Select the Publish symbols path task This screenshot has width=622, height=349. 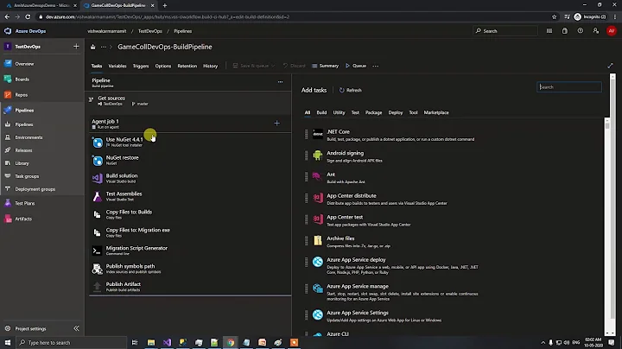tap(190, 269)
